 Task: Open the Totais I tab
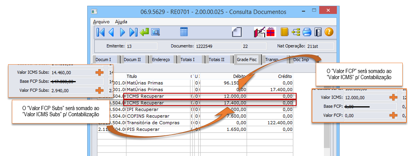coord(191,60)
